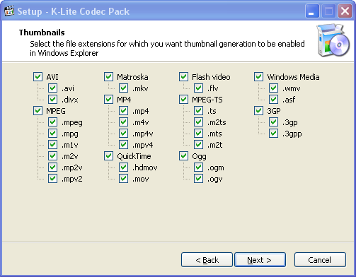Toggle the .m2t extension checkbox
This screenshot has width=356, height=277.
pyautogui.click(x=198, y=145)
